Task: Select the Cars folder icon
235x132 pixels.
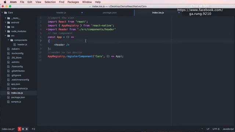Action: coord(6,12)
